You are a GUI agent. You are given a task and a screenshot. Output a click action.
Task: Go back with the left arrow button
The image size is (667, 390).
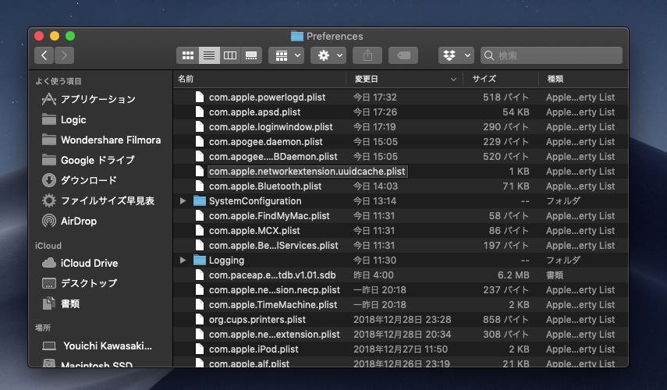pos(44,55)
